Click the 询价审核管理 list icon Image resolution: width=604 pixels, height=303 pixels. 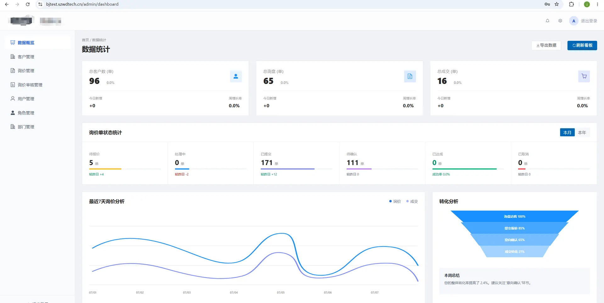(13, 85)
